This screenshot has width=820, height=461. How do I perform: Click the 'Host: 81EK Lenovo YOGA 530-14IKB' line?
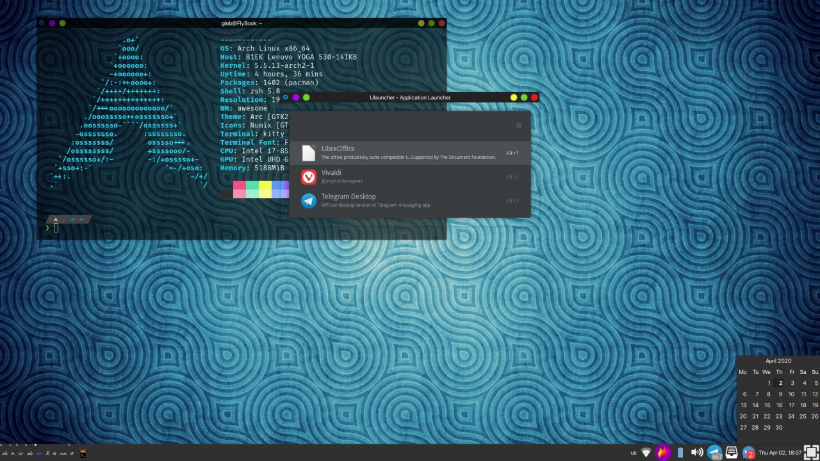(288, 57)
